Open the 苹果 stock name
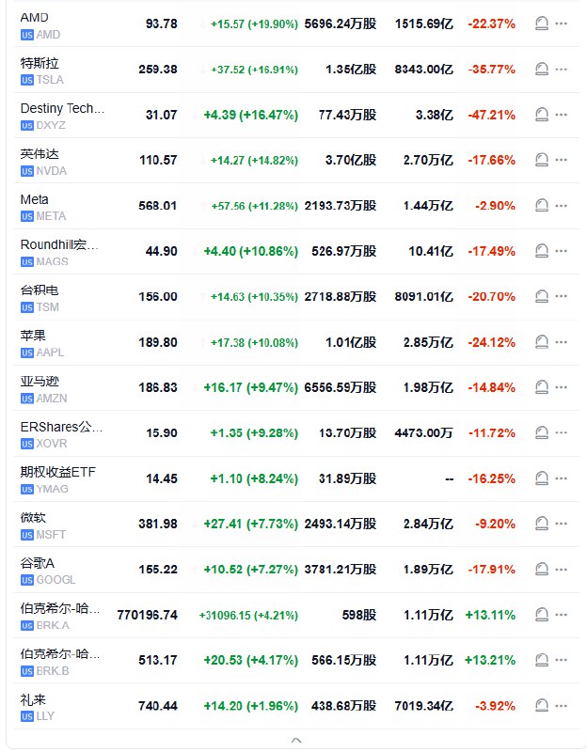 [x=33, y=336]
